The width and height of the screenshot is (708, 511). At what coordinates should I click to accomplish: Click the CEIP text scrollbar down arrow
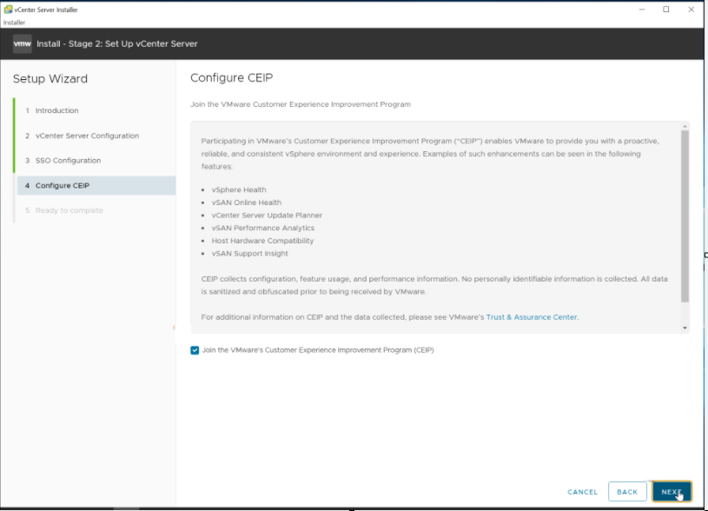pos(685,328)
